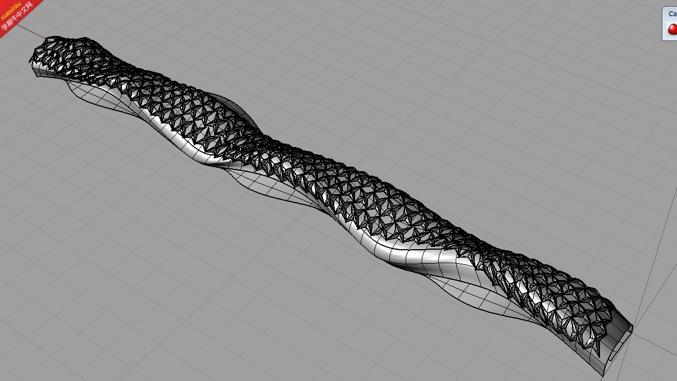The image size is (677, 381).
Task: Click the red sphere icon in floating toolbar
Action: [673, 29]
